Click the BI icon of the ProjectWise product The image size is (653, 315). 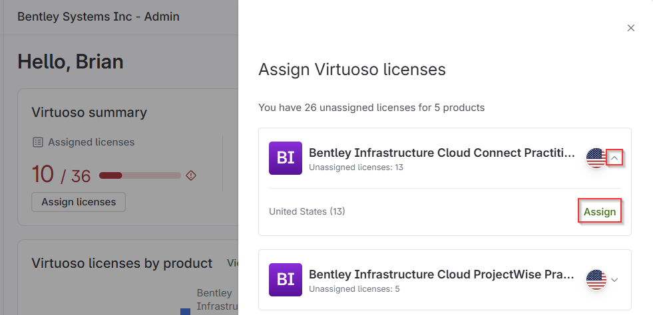286,280
